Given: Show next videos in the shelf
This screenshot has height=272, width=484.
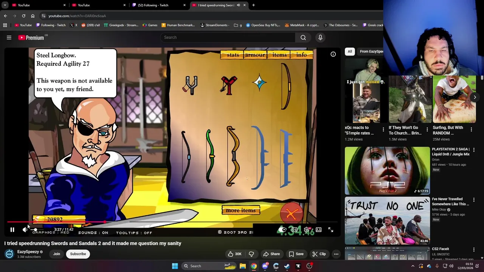Looking at the screenshot, I should [475, 97].
